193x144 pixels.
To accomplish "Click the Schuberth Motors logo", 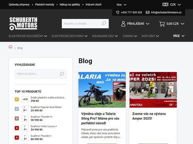I will [x=23, y=24].
